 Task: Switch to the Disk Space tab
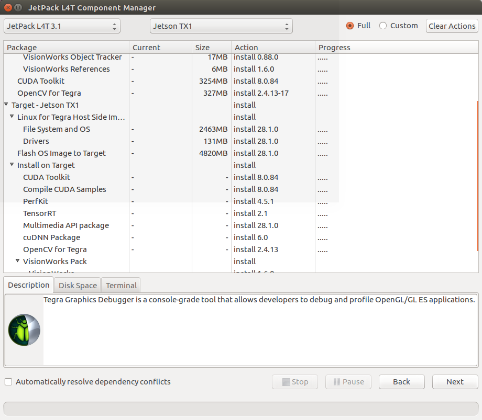78,286
